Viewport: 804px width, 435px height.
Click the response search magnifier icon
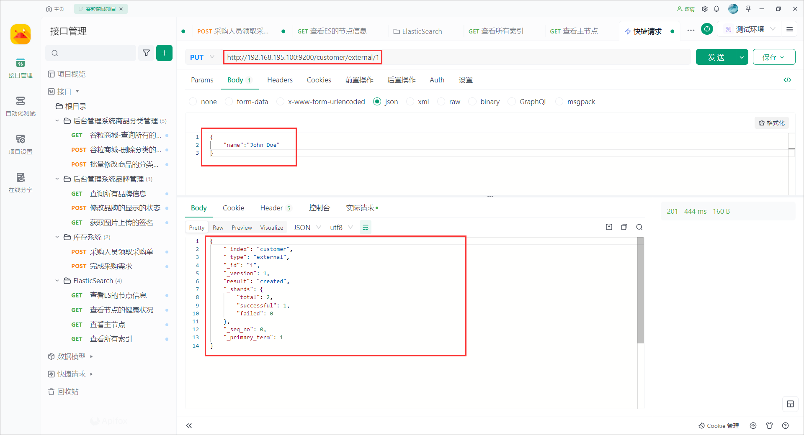click(x=639, y=227)
